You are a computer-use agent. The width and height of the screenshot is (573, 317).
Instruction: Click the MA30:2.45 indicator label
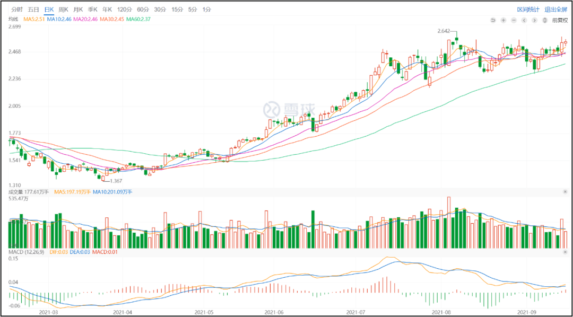(x=112, y=19)
